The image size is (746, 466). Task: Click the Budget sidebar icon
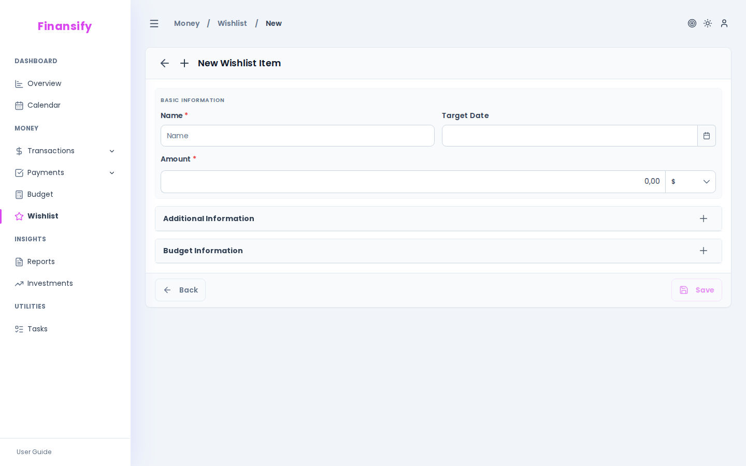(x=19, y=194)
